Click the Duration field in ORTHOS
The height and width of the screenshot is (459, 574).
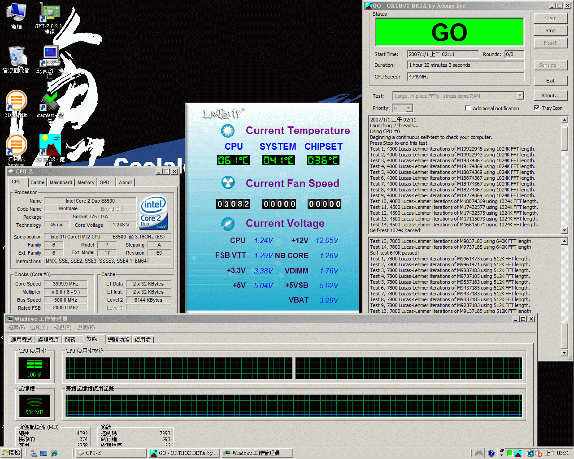[465, 65]
